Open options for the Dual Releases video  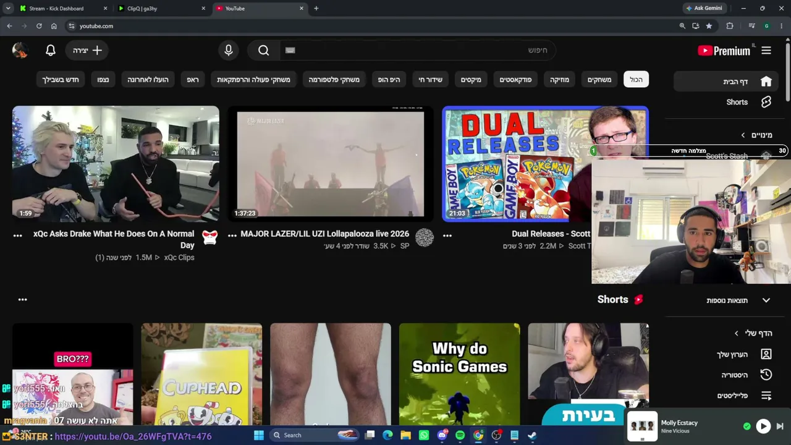[447, 235]
